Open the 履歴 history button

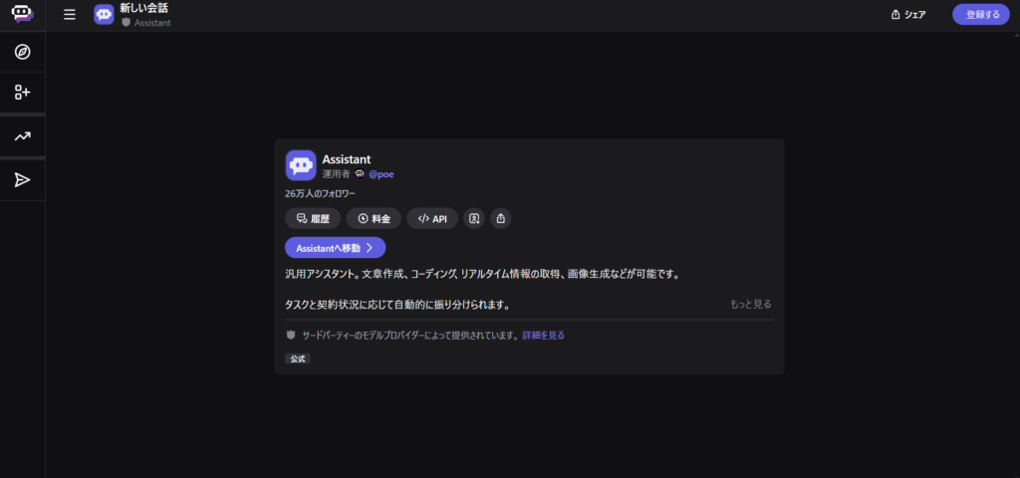tap(313, 218)
